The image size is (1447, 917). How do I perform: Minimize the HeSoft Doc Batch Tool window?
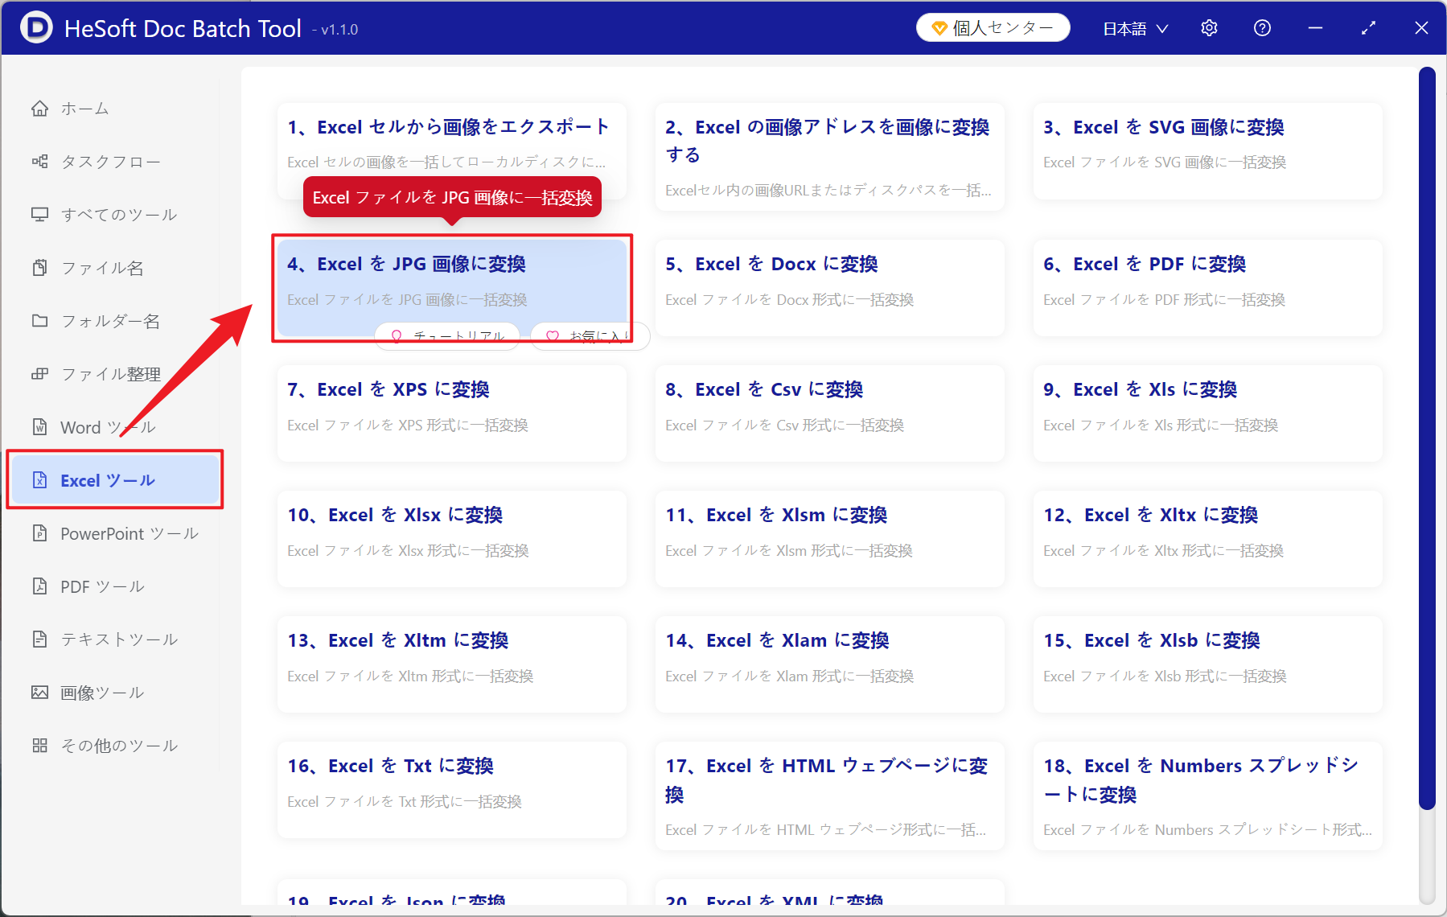[1315, 28]
